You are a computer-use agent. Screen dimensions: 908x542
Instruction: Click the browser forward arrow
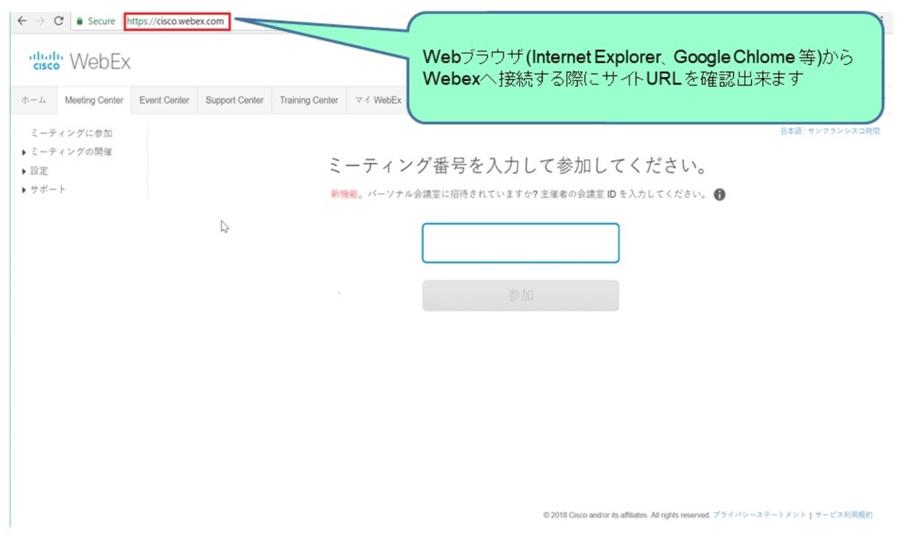tap(40, 21)
